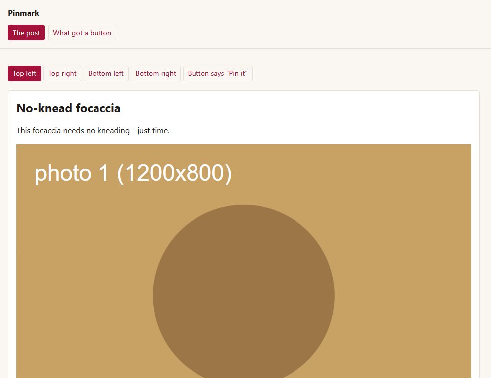Image resolution: width=491 pixels, height=378 pixels.
Task: Click the "photo 1 (1200x800)" caption text
Action: (133, 173)
